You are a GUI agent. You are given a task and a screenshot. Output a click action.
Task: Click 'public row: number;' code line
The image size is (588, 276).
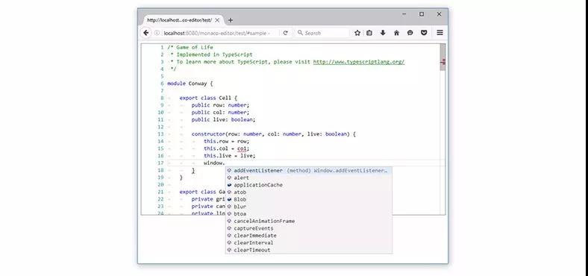[x=220, y=105]
